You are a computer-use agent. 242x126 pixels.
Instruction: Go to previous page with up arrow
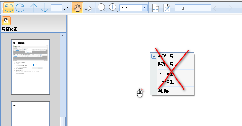[34, 8]
